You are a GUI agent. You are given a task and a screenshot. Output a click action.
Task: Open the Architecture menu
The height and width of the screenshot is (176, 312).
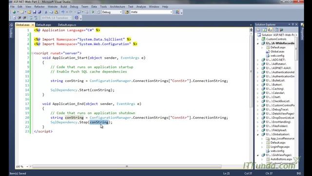click(117, 6)
